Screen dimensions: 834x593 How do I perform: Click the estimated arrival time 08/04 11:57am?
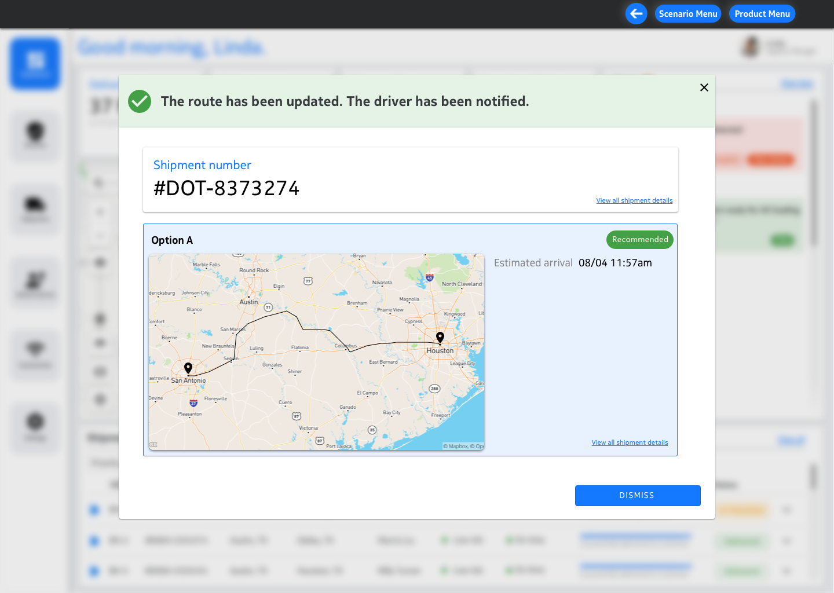coord(615,263)
